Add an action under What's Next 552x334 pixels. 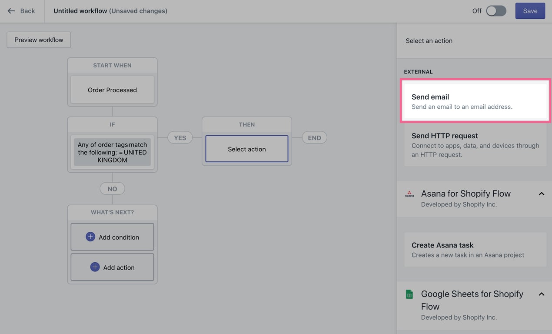pyautogui.click(x=112, y=267)
